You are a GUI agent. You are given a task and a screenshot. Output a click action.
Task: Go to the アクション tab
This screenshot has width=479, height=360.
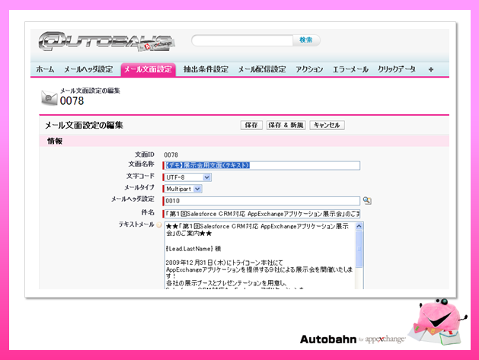coord(309,69)
